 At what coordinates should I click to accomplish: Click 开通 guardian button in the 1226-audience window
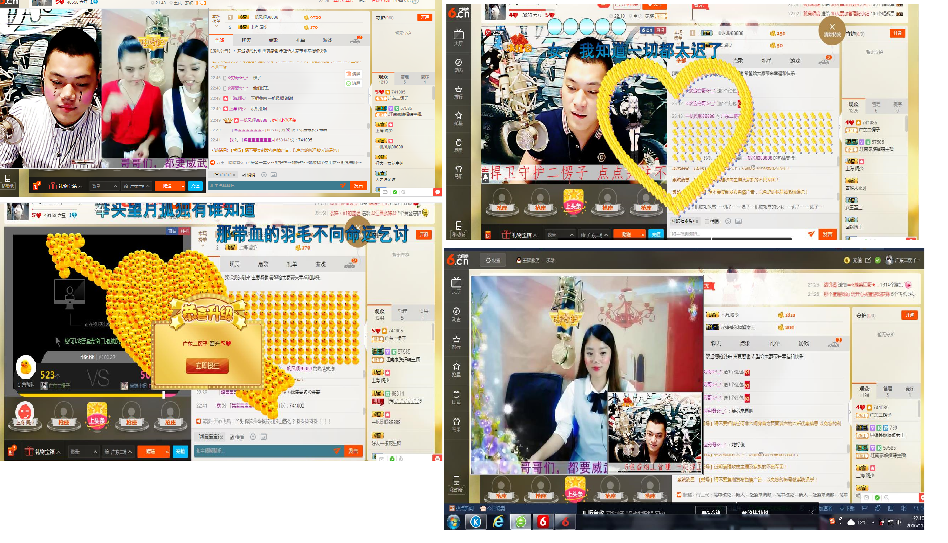click(x=897, y=33)
